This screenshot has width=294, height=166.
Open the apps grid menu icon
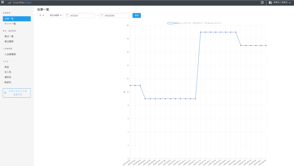pos(3,2)
